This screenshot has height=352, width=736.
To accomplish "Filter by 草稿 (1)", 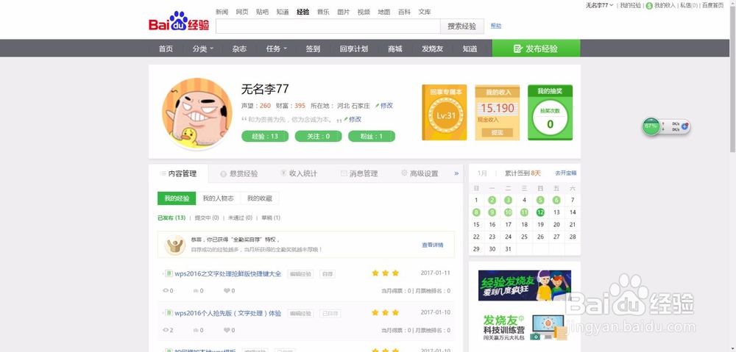I will 271,218.
